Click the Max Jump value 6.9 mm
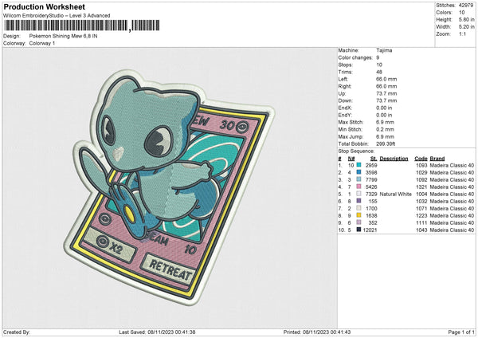Image resolution: width=478 pixels, height=338 pixels. (x=385, y=136)
